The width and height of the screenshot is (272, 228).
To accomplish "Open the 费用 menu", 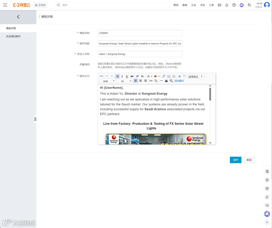I will tap(176, 5).
